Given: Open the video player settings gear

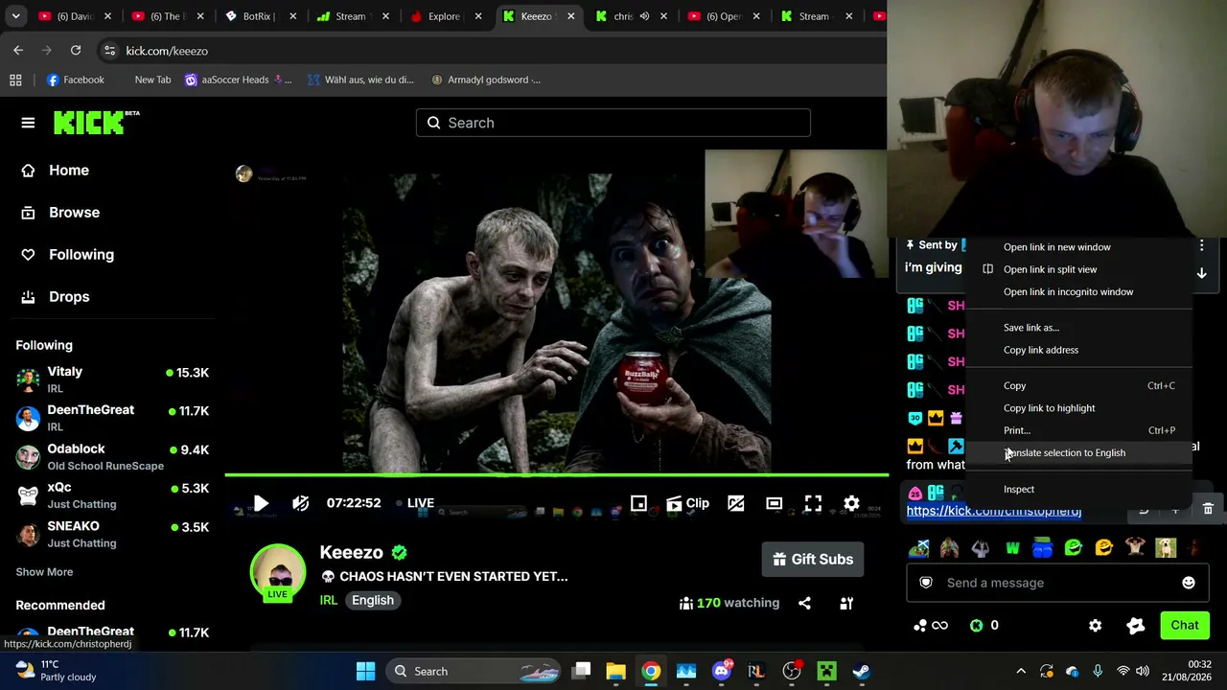Looking at the screenshot, I should (x=851, y=503).
